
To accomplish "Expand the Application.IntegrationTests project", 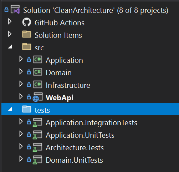I will click(x=21, y=121).
